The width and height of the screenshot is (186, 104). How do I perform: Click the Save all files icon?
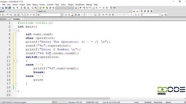pyautogui.click(x=10, y=8)
